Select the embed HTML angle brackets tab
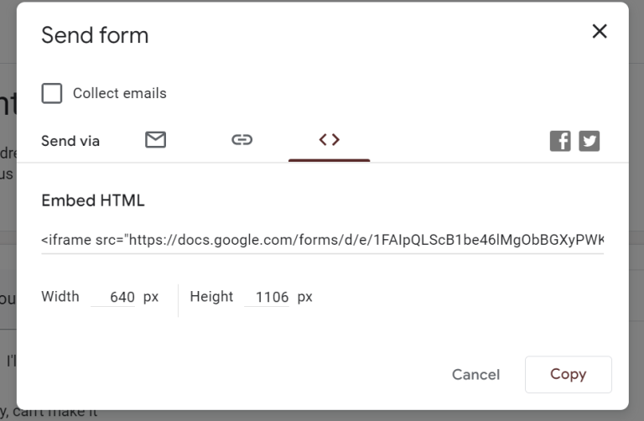Viewport: 644px width, 421px height. coord(330,140)
